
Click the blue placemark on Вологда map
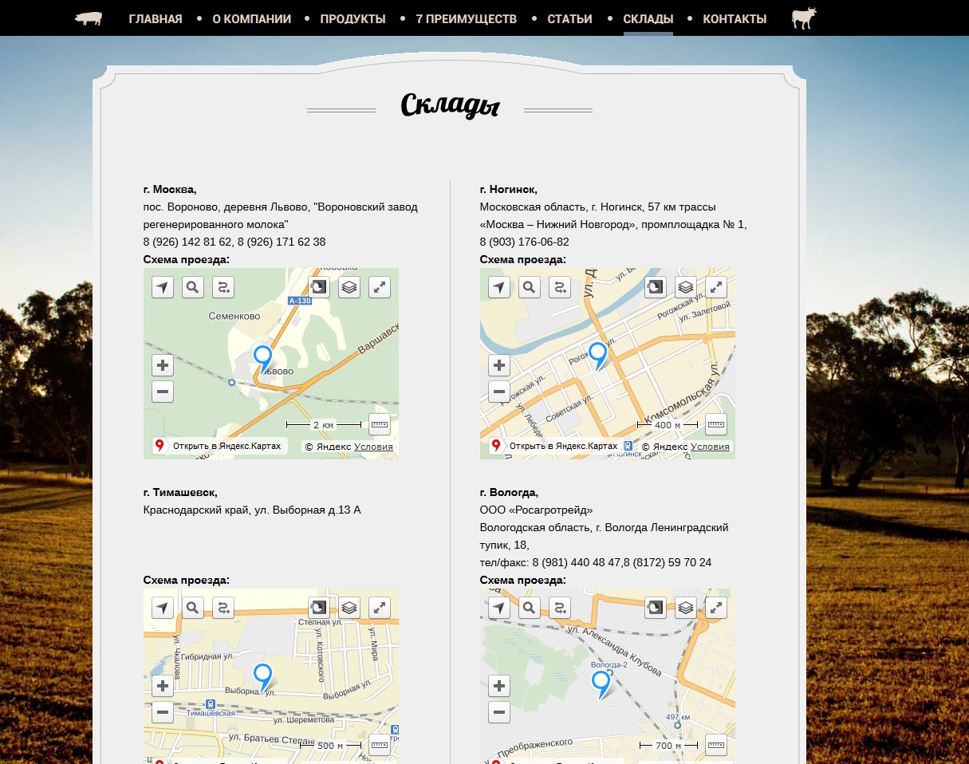click(x=601, y=684)
